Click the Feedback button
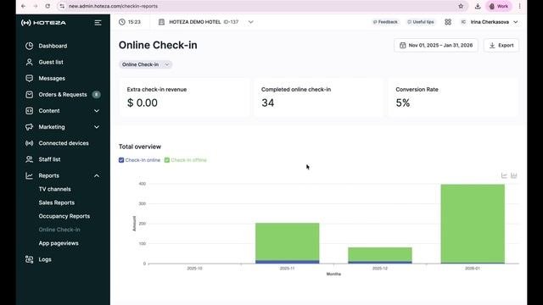543x305 pixels. tap(385, 22)
